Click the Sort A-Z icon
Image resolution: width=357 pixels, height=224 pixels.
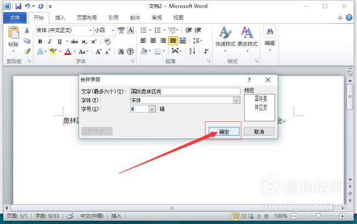pyautogui.click(x=192, y=51)
